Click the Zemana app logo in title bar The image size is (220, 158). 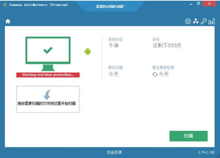pos(5,5)
